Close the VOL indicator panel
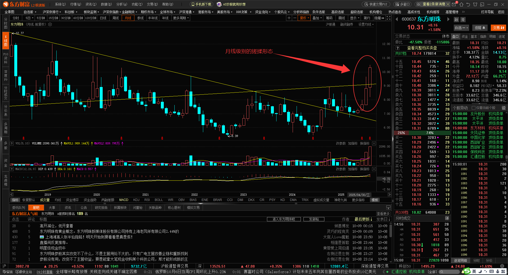508x275 pixels. (374, 143)
